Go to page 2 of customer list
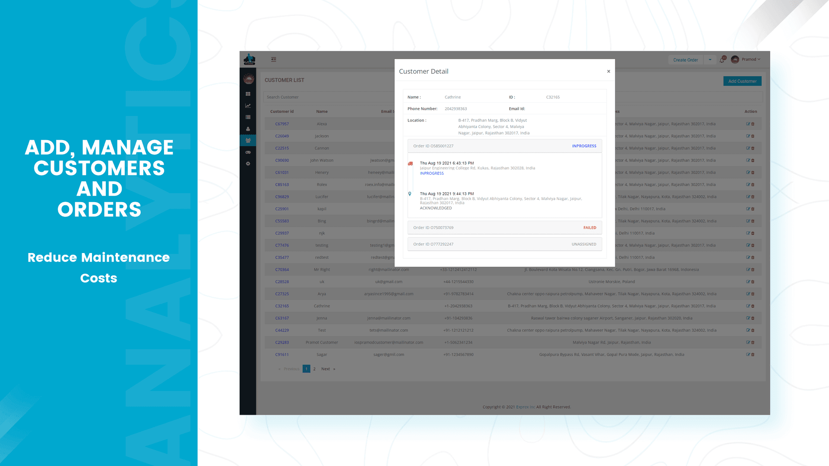This screenshot has height=466, width=829. pyautogui.click(x=314, y=369)
